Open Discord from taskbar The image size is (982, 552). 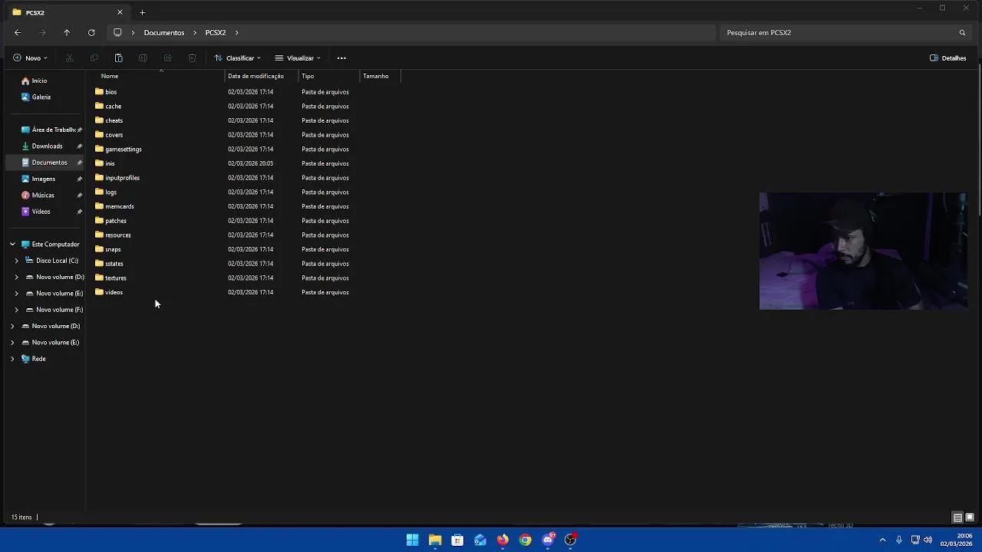[548, 540]
